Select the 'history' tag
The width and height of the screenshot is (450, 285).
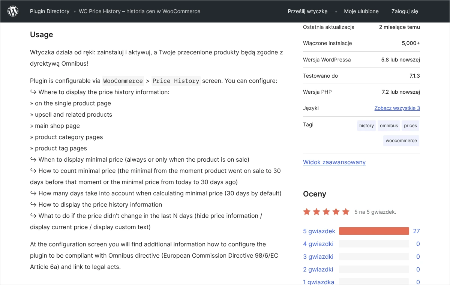coord(366,126)
